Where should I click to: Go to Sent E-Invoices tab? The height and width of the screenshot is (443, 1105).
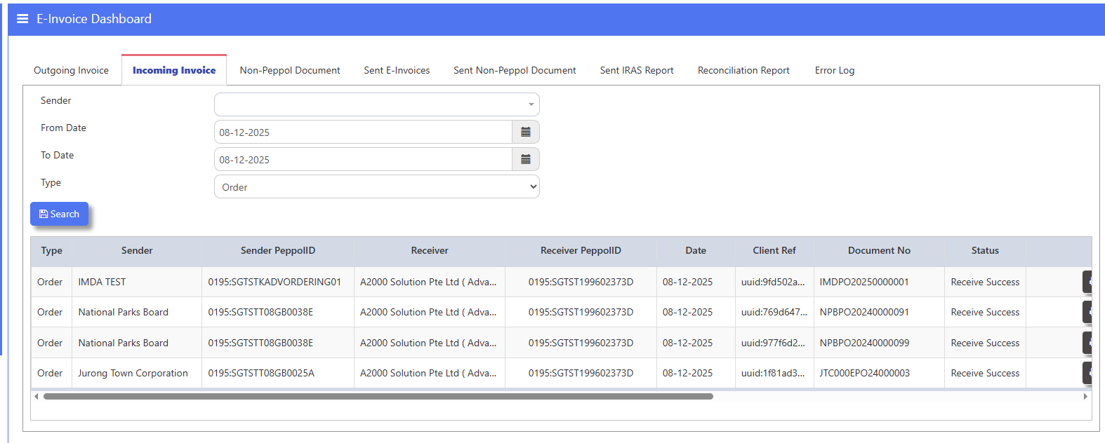point(397,70)
